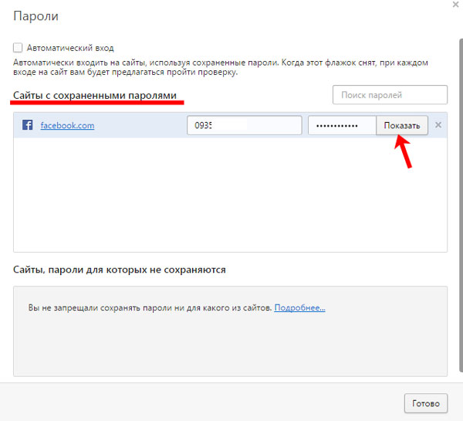
Task: Open the Подробнее... link
Action: [x=299, y=307]
